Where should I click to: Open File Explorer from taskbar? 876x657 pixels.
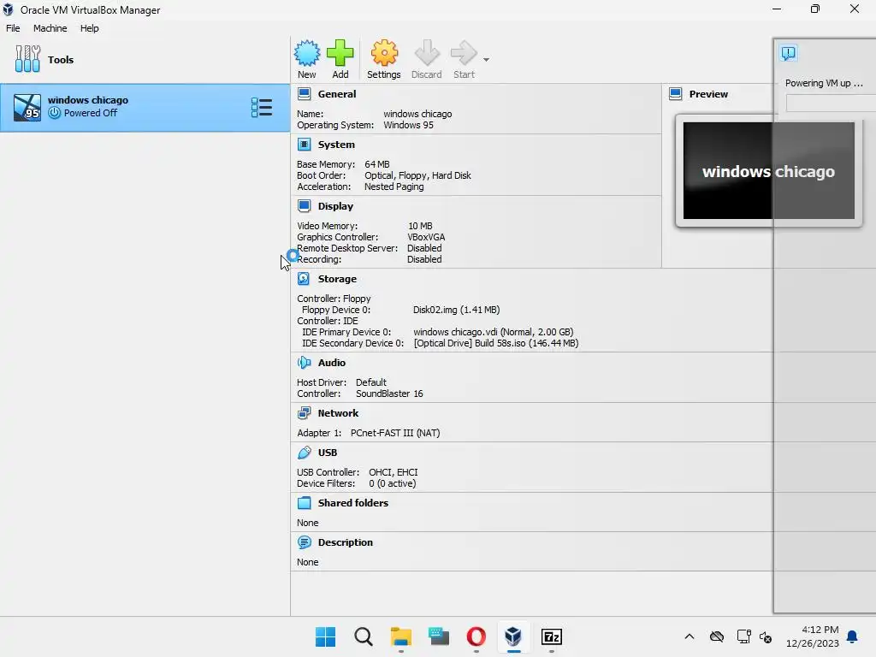pyautogui.click(x=401, y=636)
